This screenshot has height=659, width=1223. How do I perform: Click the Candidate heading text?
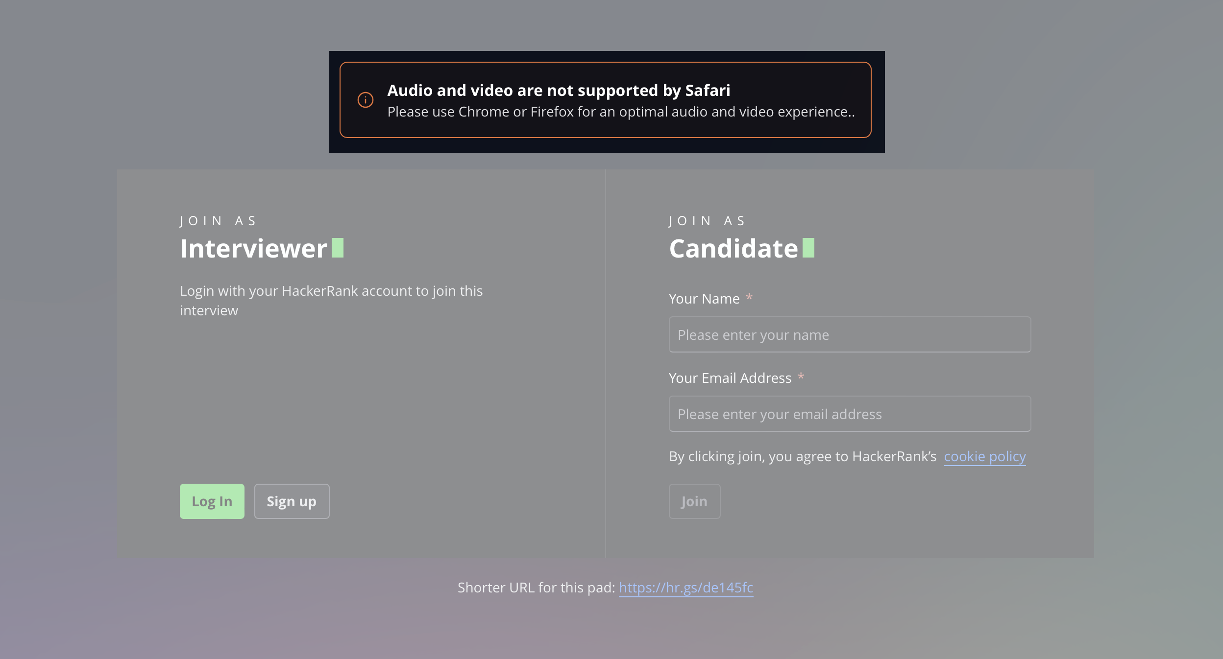734,249
